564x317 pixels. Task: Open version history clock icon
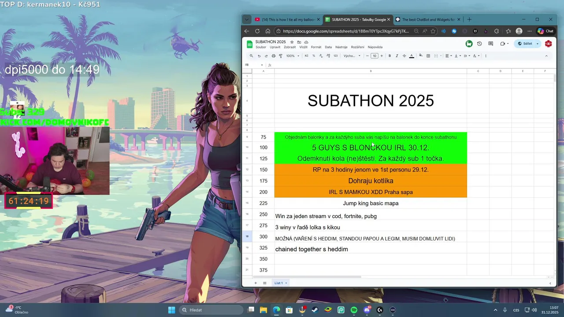coord(479,44)
